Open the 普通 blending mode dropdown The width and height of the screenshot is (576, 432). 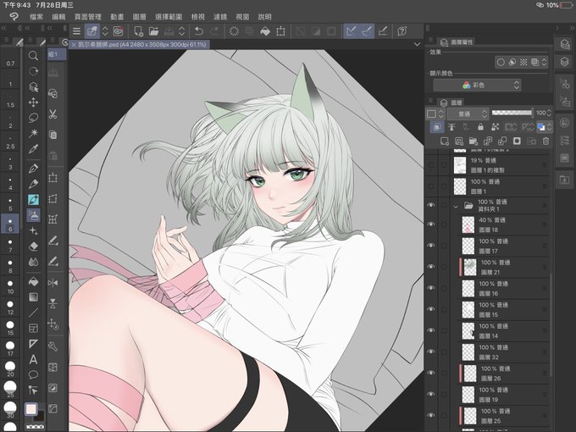tap(468, 114)
